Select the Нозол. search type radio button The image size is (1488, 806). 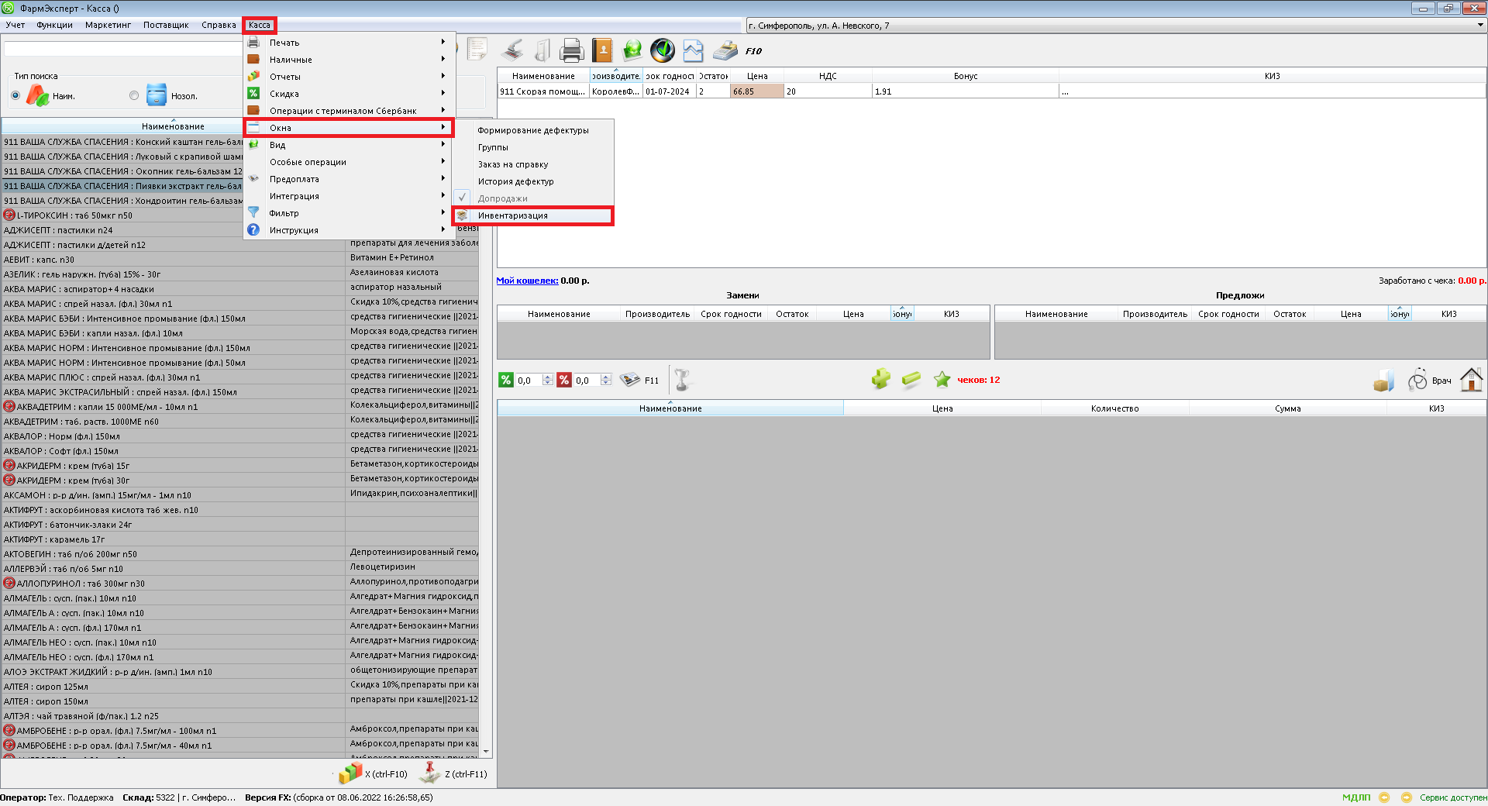(x=134, y=95)
